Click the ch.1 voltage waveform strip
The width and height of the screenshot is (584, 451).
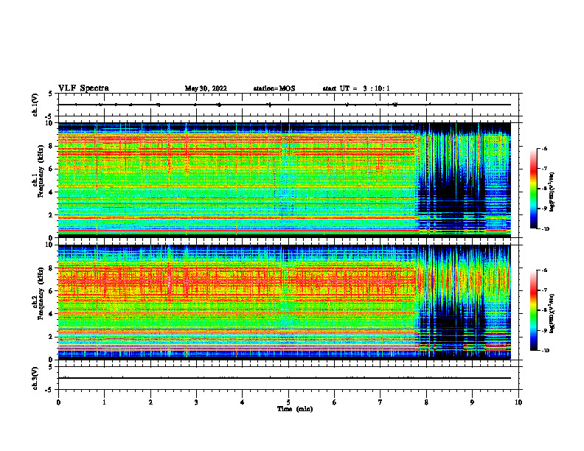[x=288, y=105]
